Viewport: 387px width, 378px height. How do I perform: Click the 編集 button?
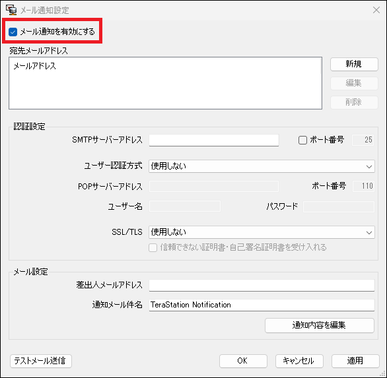pos(354,83)
